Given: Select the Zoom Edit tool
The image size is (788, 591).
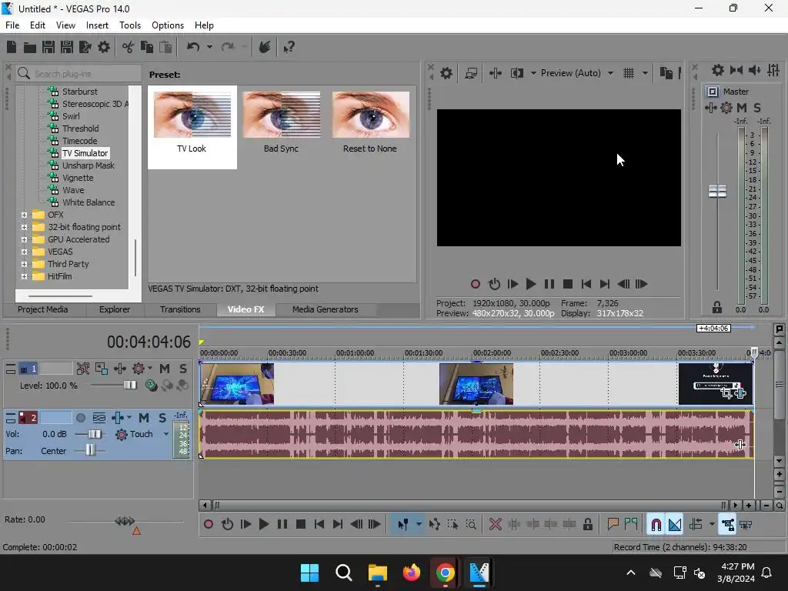Looking at the screenshot, I should pos(471,525).
